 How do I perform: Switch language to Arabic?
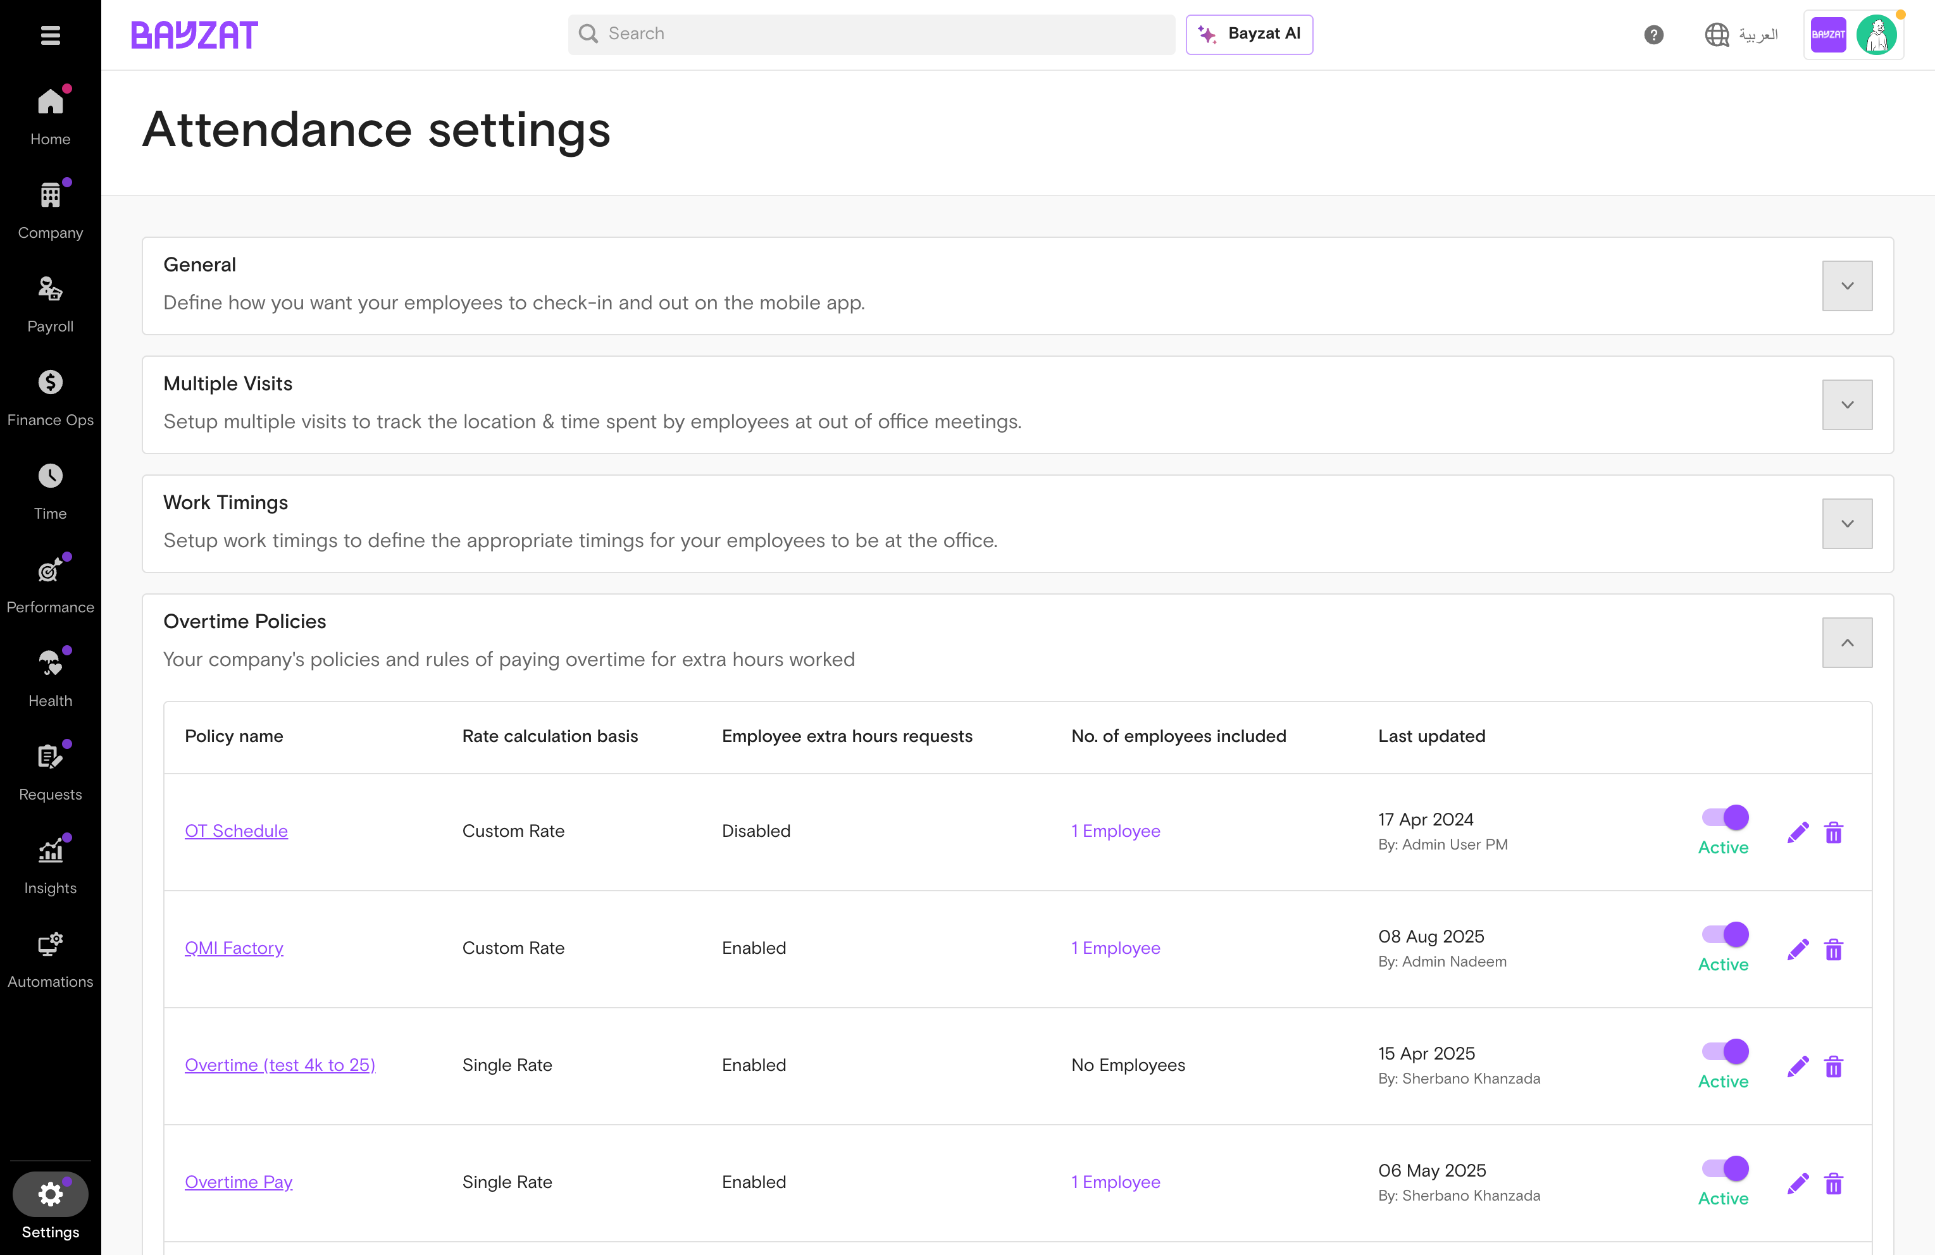1741,35
